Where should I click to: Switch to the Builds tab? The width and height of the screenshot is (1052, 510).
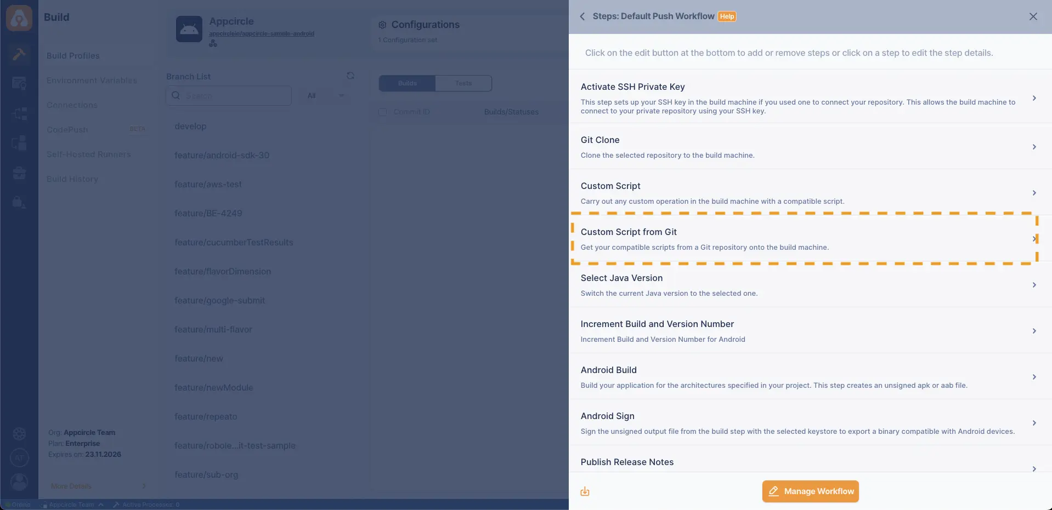pos(408,83)
